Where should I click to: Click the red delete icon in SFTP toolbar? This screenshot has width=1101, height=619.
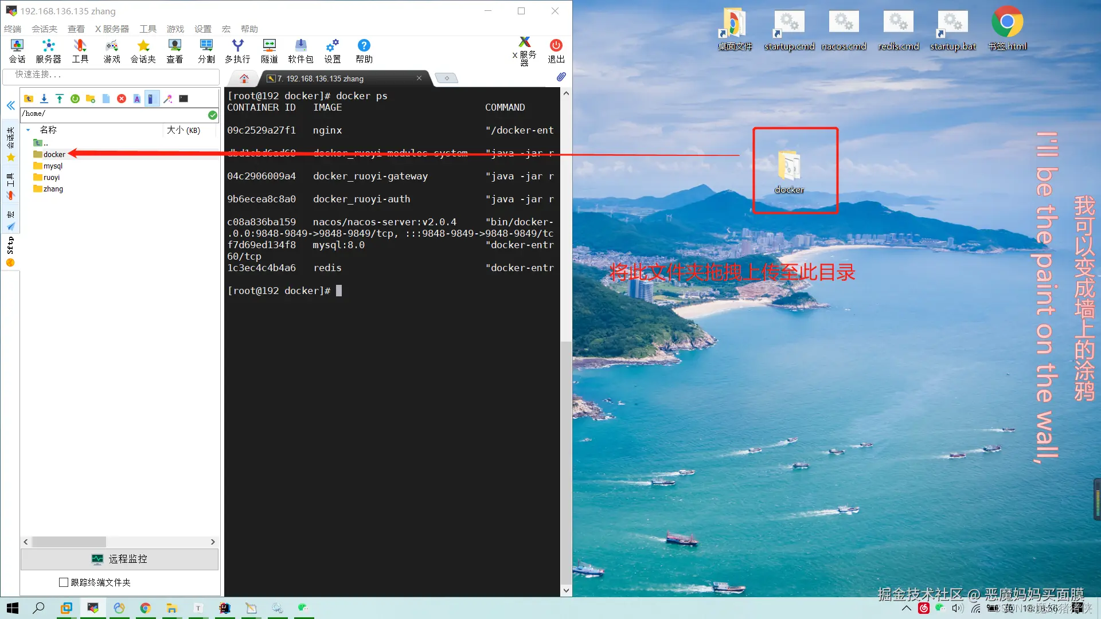(x=122, y=99)
